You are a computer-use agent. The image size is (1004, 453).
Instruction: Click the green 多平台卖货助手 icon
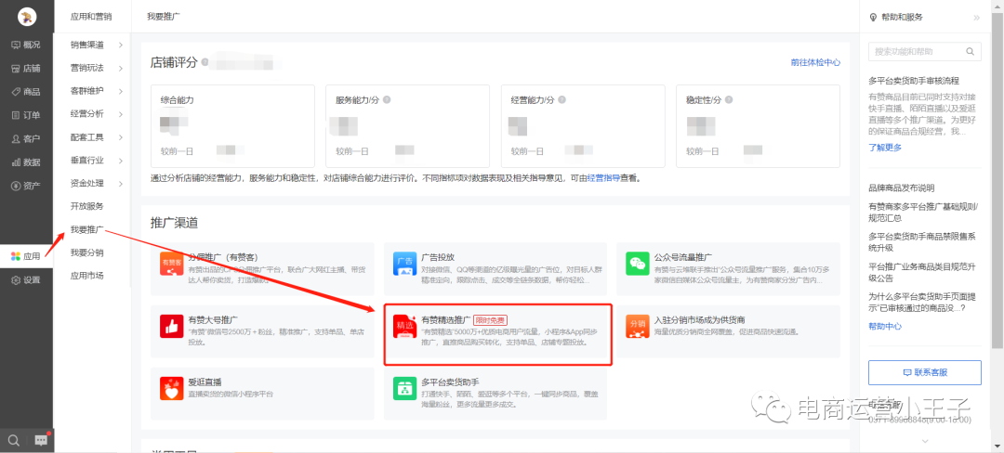pos(403,388)
